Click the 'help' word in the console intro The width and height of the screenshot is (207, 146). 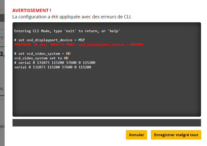[x=114, y=31]
